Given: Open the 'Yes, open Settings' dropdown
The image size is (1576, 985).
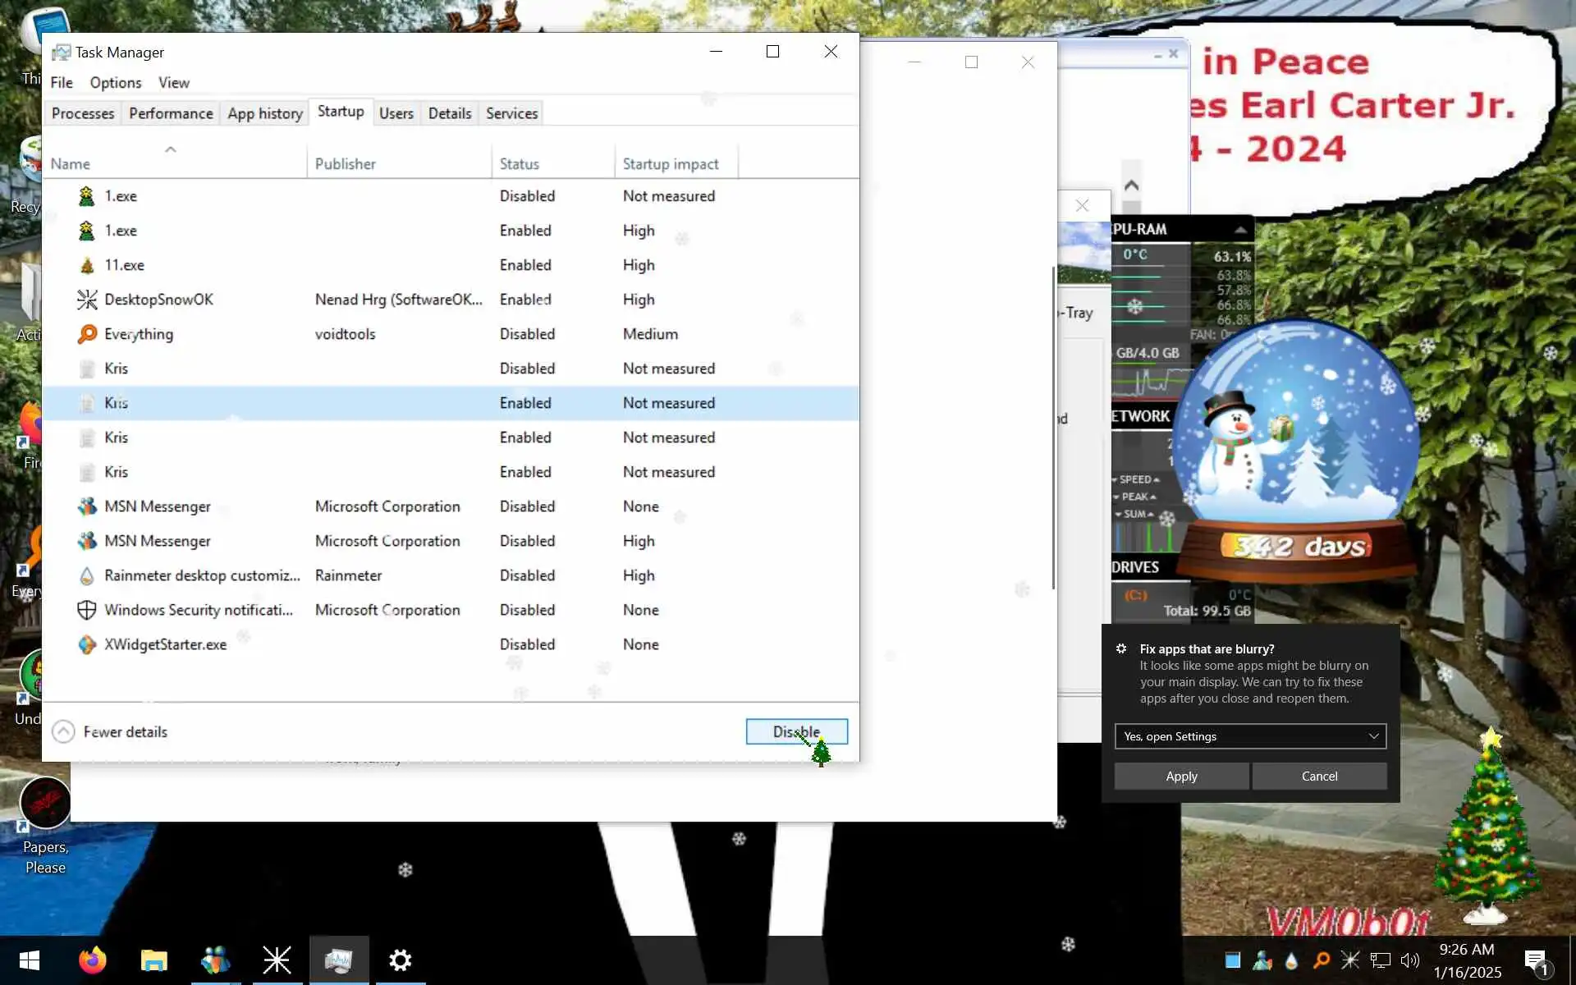Looking at the screenshot, I should tap(1249, 736).
